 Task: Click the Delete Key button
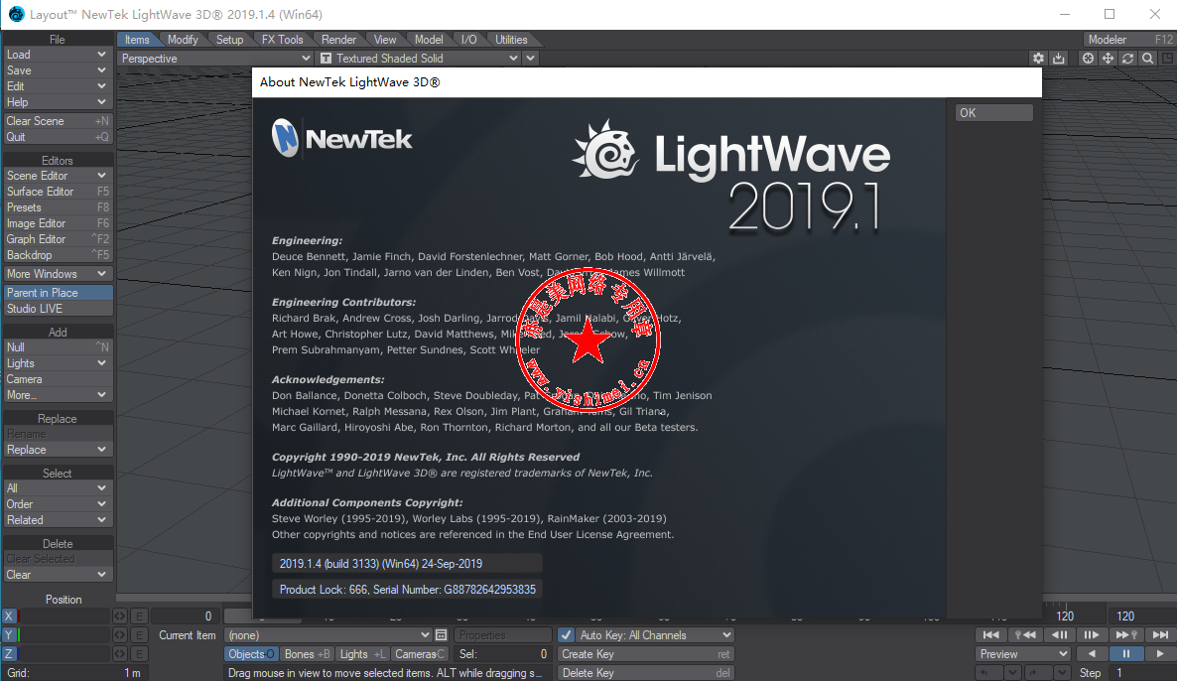(x=645, y=673)
